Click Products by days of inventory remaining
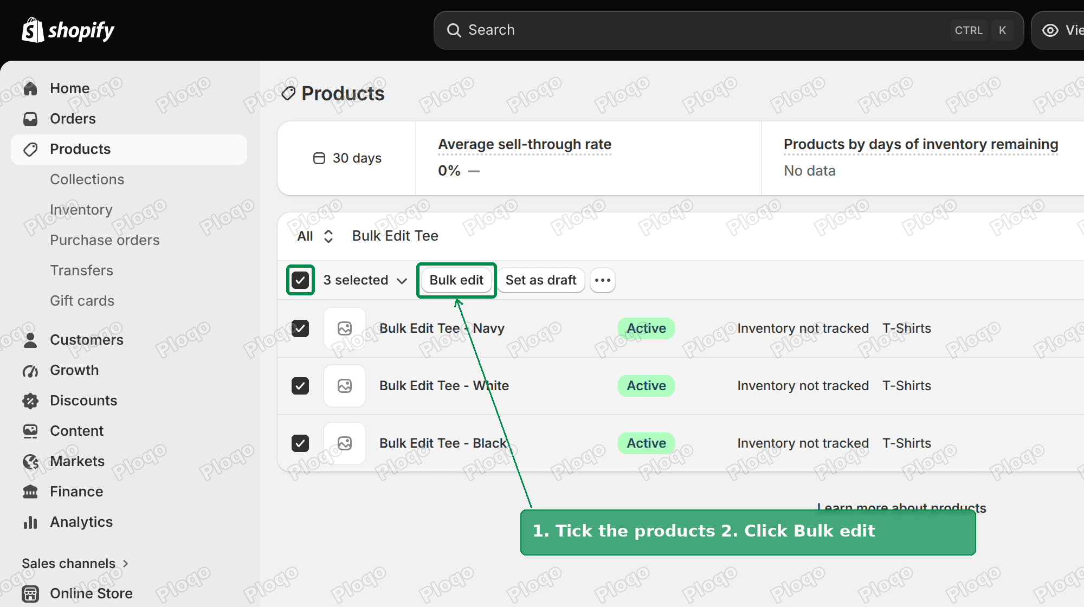Screen dimensions: 1084x607 (921, 144)
